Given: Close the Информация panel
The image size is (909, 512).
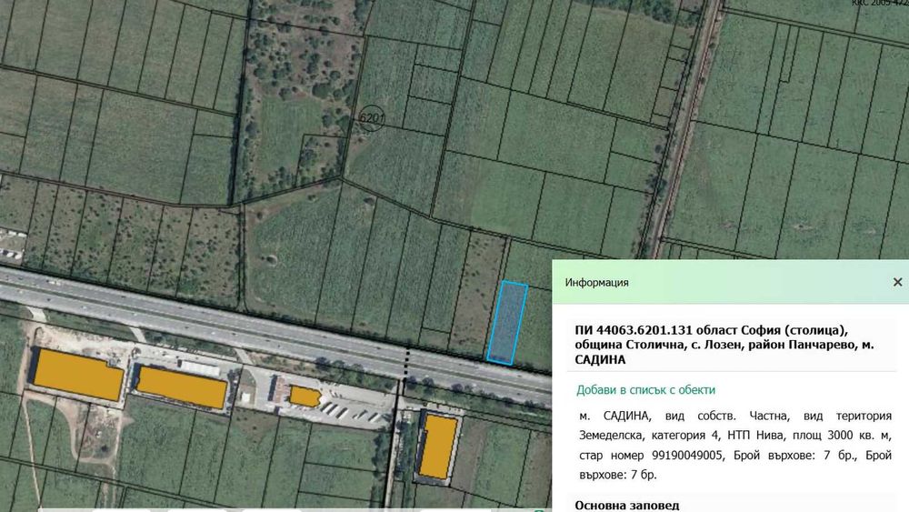Looking at the screenshot, I should [x=897, y=283].
